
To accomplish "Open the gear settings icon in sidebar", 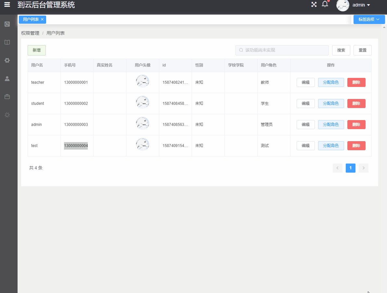I will pyautogui.click(x=7, y=60).
